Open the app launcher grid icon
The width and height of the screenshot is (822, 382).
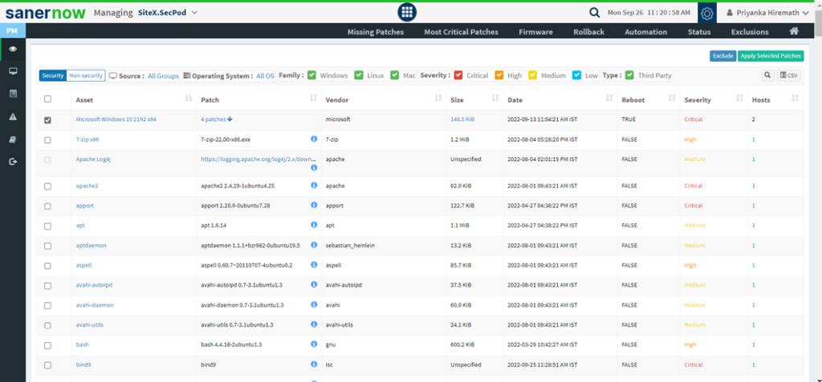pyautogui.click(x=407, y=13)
